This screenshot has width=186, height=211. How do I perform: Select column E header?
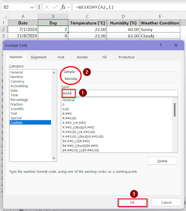[x=160, y=16]
